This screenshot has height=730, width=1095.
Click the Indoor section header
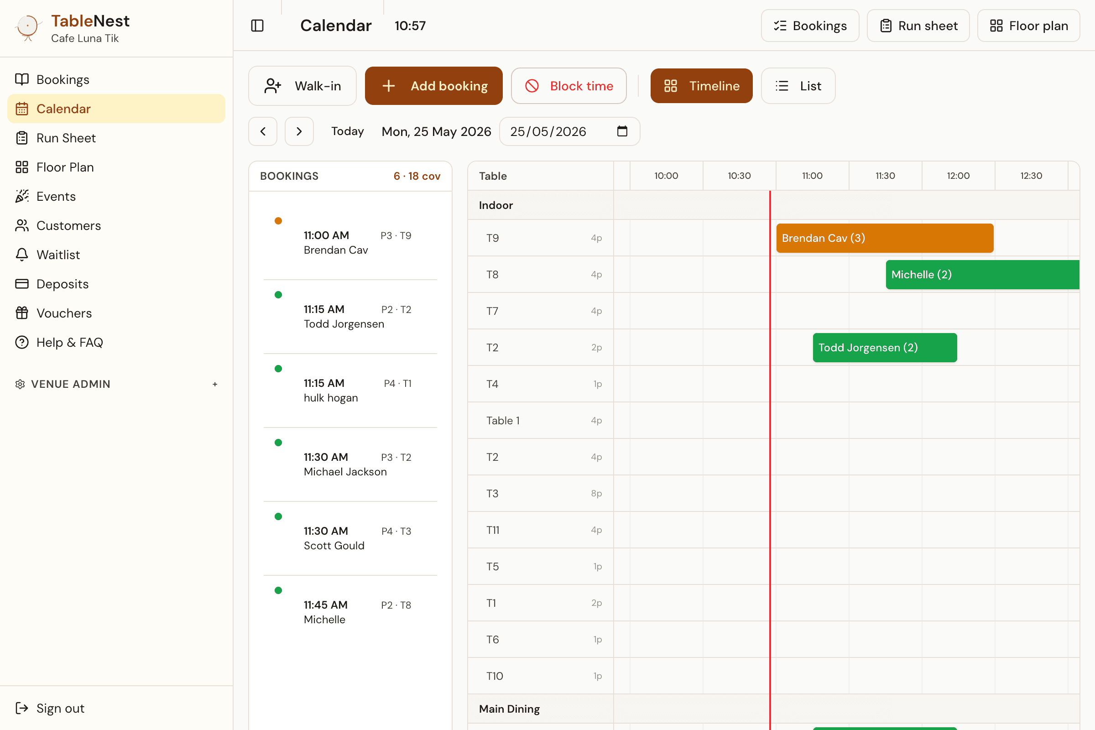pyautogui.click(x=496, y=205)
